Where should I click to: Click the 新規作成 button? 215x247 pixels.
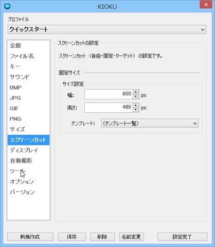[x=30, y=237]
